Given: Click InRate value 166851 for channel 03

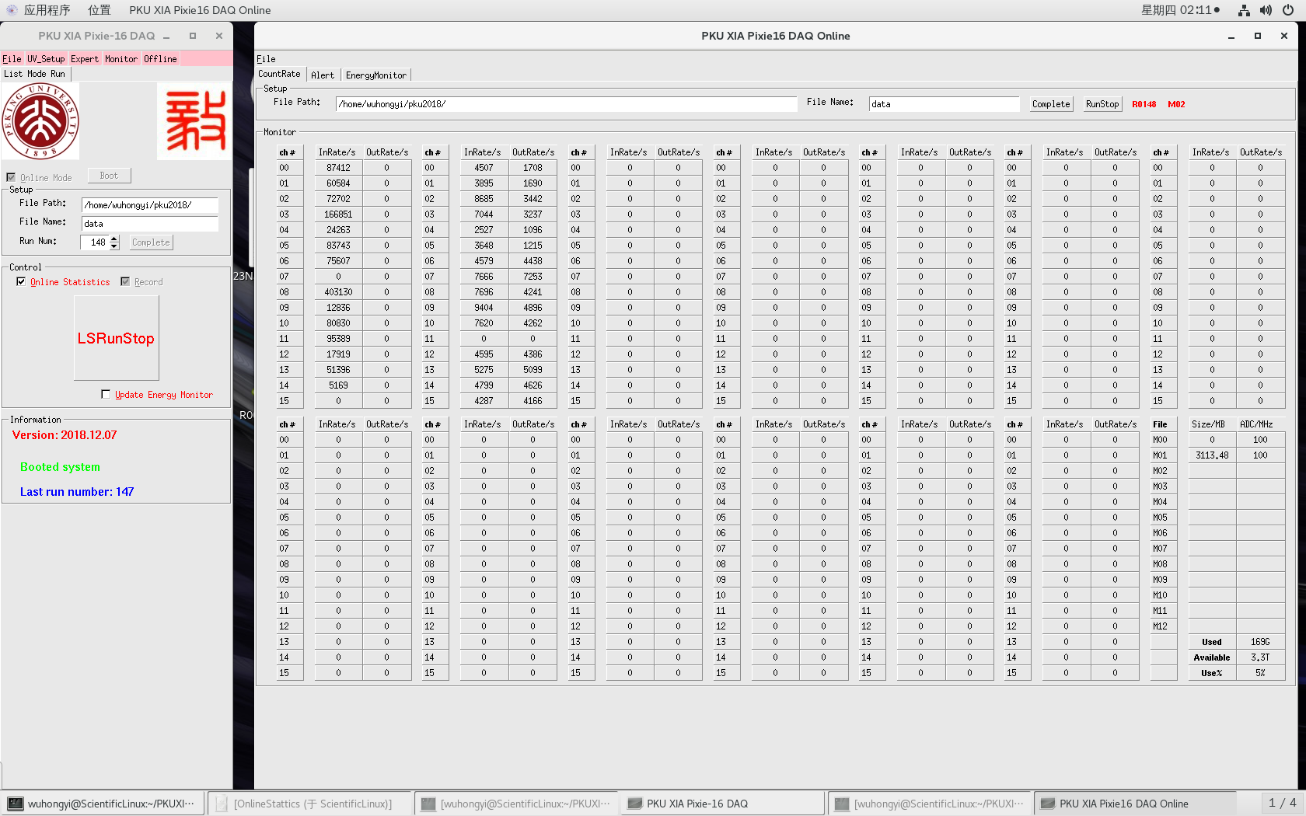Looking at the screenshot, I should click(338, 214).
